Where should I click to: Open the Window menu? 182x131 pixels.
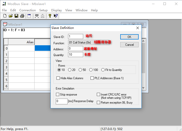tap(81, 10)
